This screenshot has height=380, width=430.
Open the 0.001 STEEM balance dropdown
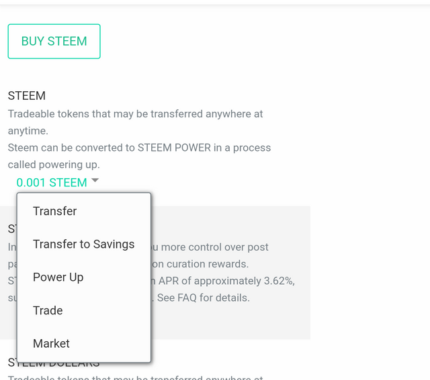[52, 182]
